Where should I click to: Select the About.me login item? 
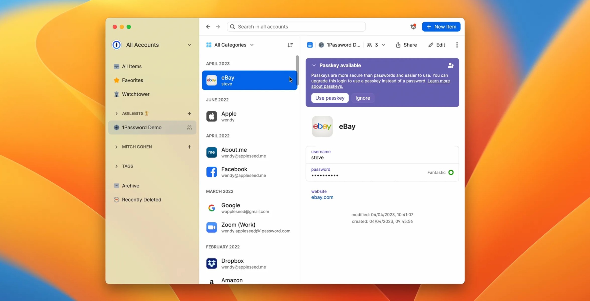coord(249,152)
